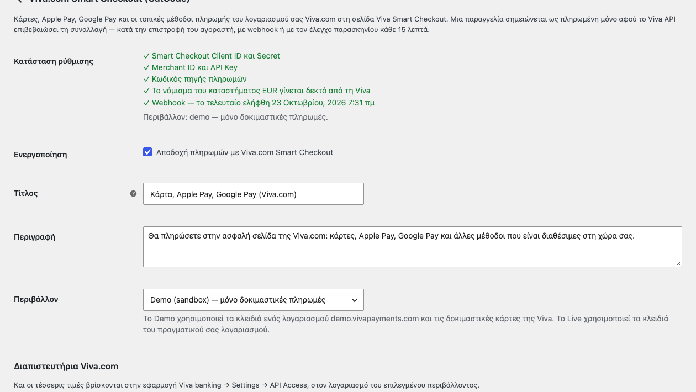Click the Κωδικός πηγής πληρωμών status line
The width and height of the screenshot is (696, 392).
pyautogui.click(x=194, y=79)
